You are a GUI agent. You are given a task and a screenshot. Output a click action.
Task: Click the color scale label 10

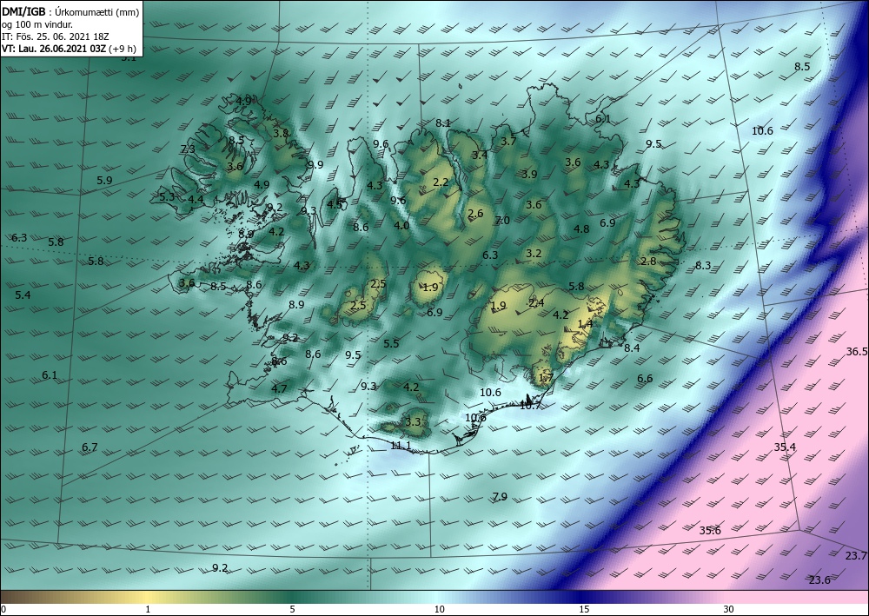[439, 609]
